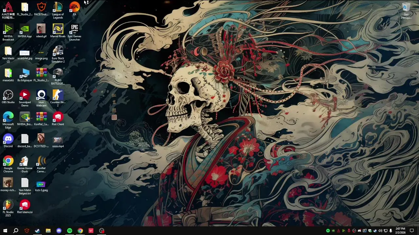Image resolution: width=419 pixels, height=235 pixels.
Task: Select the EA app desktop icon
Action: tap(74, 9)
